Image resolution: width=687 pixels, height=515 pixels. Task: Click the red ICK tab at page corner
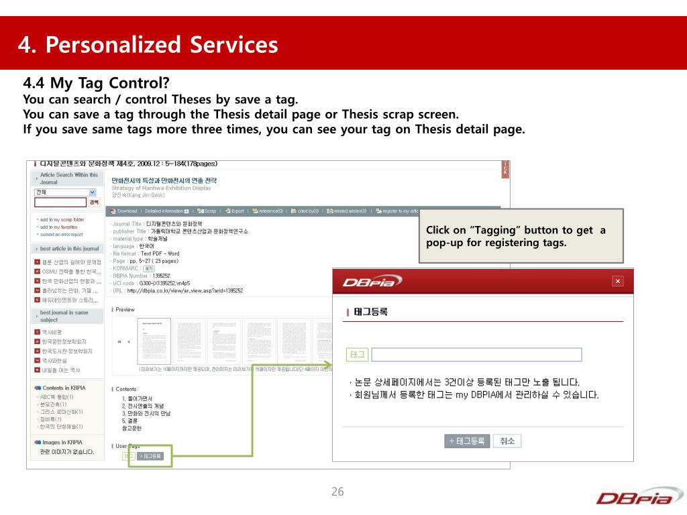tap(505, 170)
